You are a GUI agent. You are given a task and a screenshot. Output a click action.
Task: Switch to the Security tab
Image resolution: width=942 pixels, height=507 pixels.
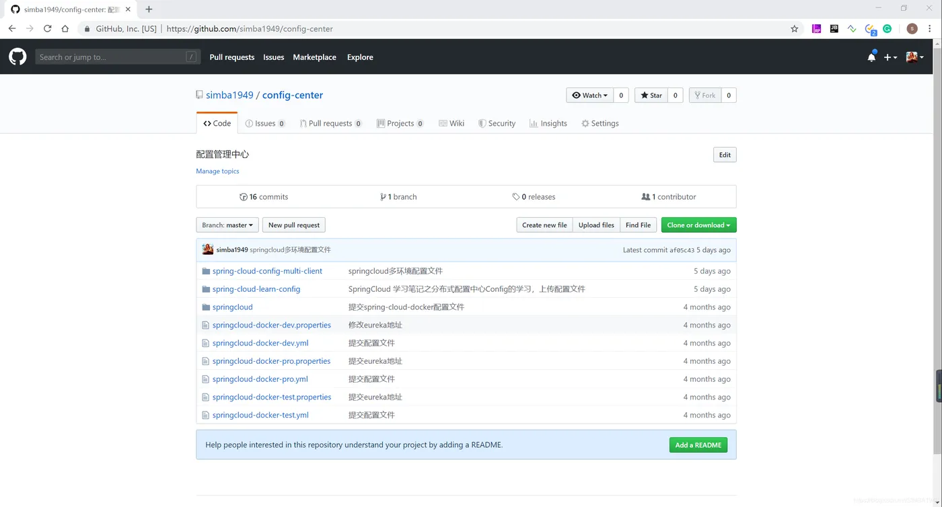tap(497, 123)
